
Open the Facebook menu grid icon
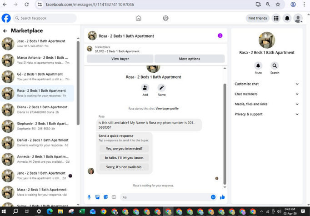(276, 18)
